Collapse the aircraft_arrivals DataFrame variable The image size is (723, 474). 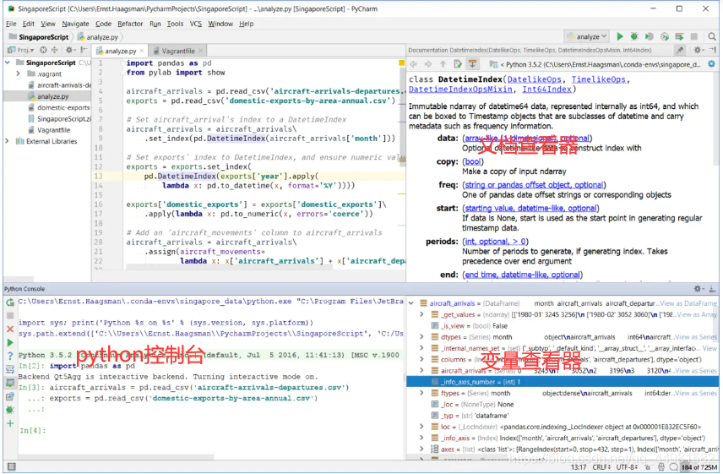click(411, 303)
